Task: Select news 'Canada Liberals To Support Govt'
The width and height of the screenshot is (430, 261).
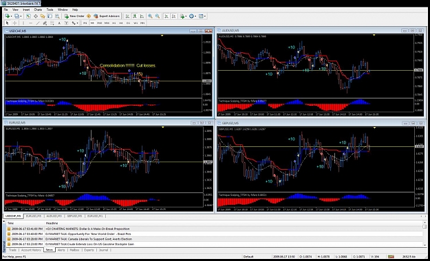Action: (x=215, y=239)
